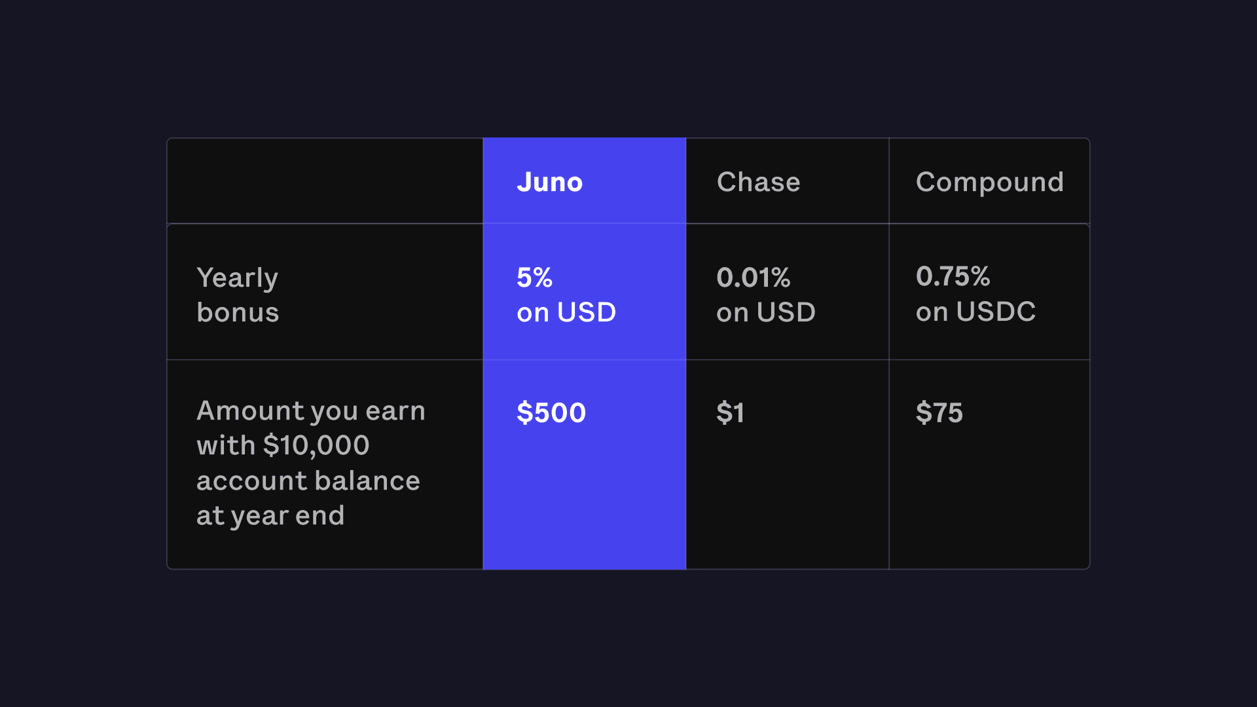This screenshot has width=1257, height=707.
Task: Click the "on USDC" text
Action: point(975,312)
